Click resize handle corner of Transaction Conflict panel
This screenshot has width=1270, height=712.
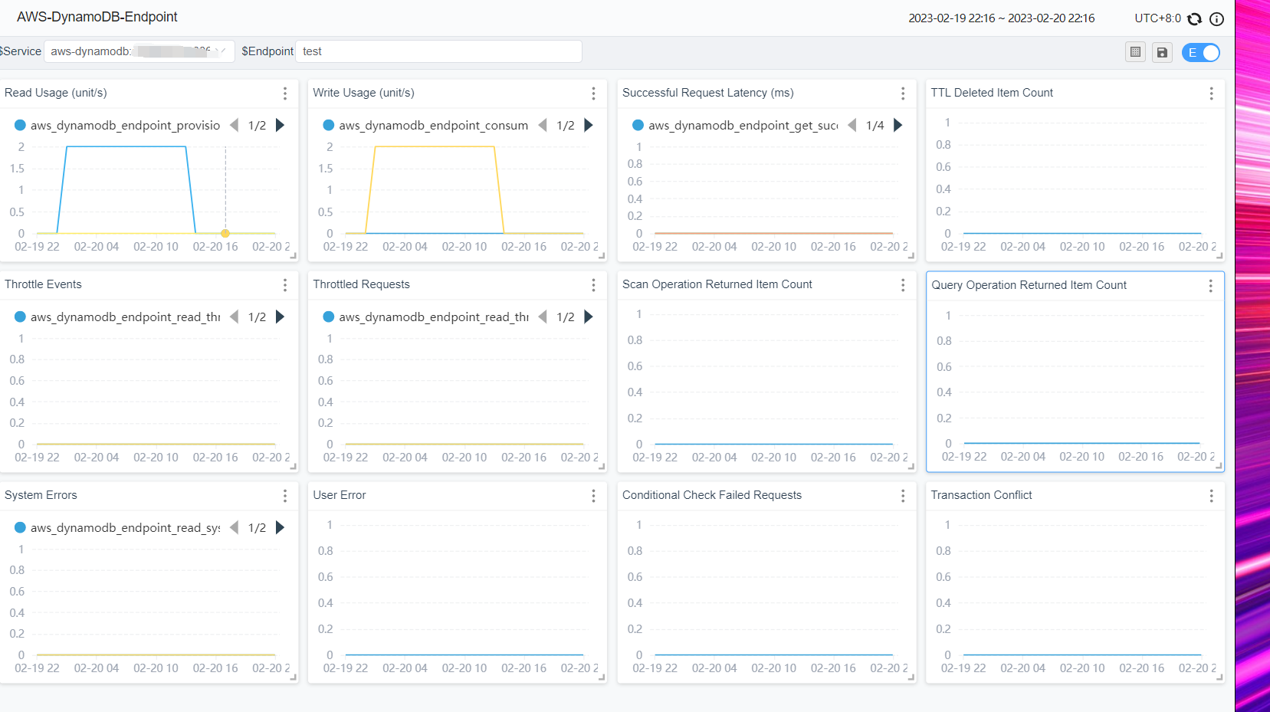click(1219, 678)
